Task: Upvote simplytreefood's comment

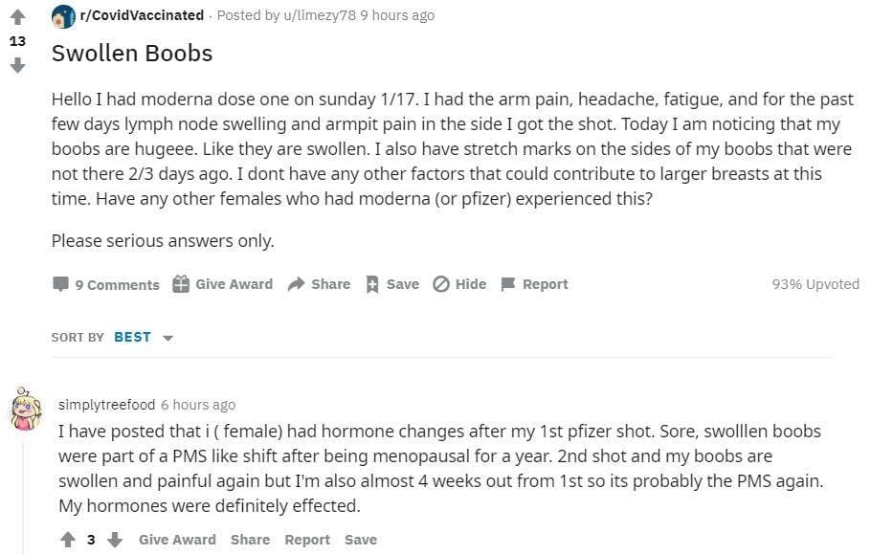Action: [x=67, y=540]
